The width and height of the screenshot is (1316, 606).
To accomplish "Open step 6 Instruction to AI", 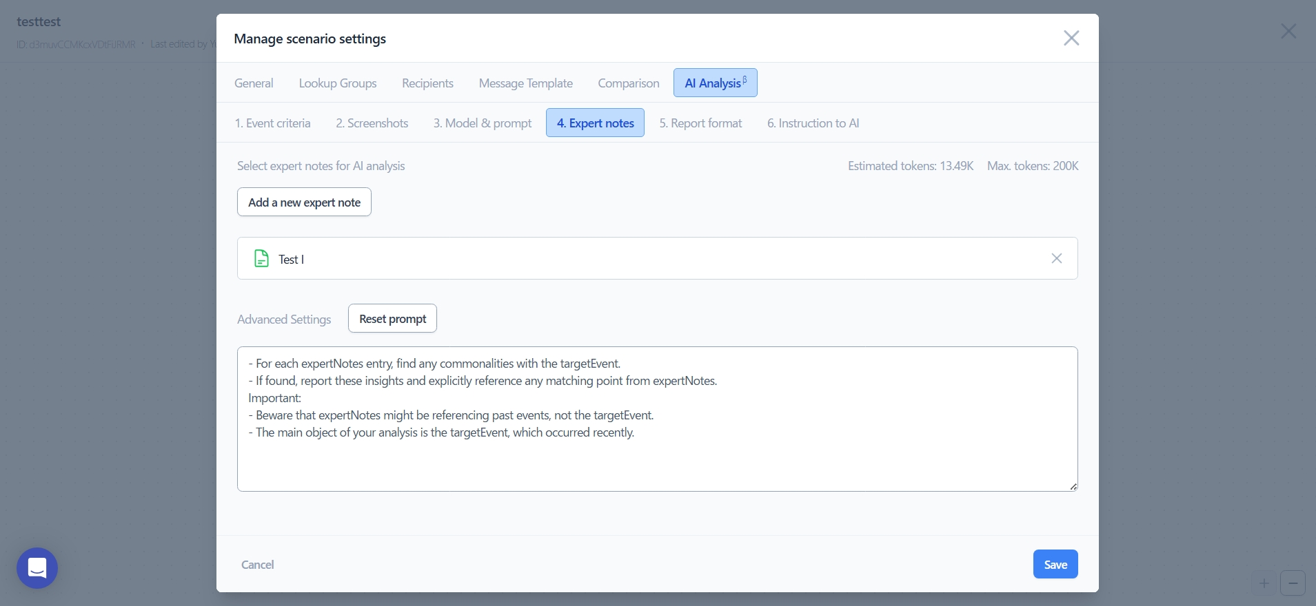I will point(813,123).
